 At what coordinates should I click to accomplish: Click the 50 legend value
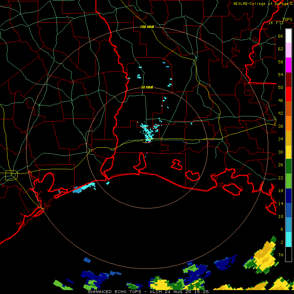[x=281, y=88]
